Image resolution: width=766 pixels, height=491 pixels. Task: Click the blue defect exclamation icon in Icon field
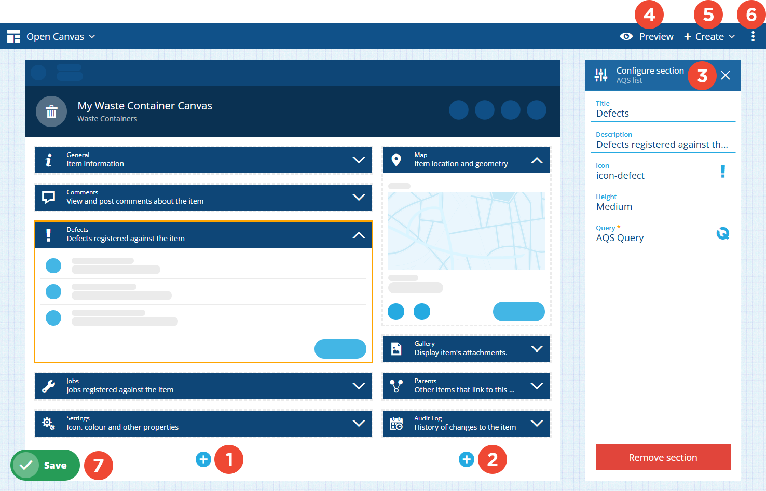point(722,172)
